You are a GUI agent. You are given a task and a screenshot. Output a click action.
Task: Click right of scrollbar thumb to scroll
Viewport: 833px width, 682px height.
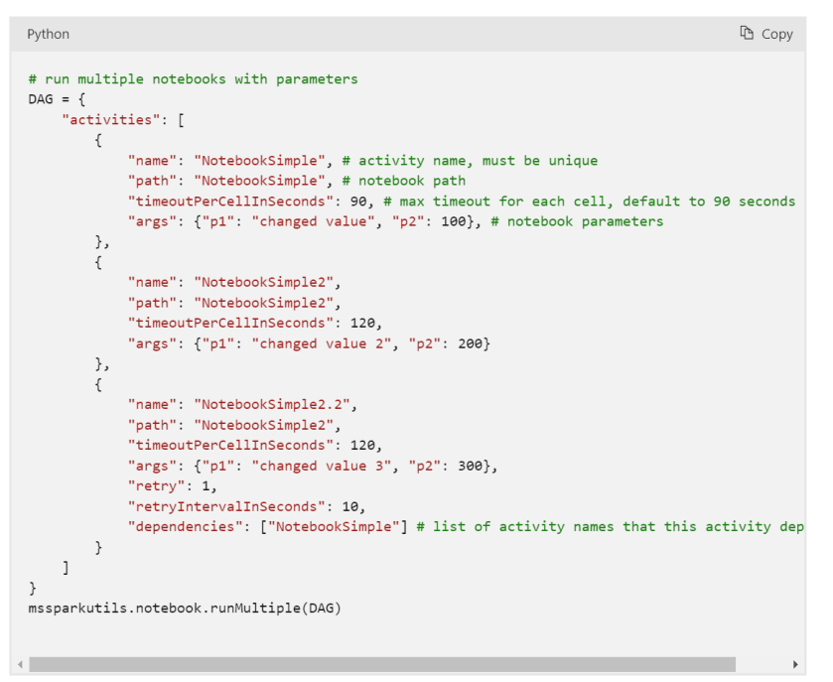[x=764, y=664]
